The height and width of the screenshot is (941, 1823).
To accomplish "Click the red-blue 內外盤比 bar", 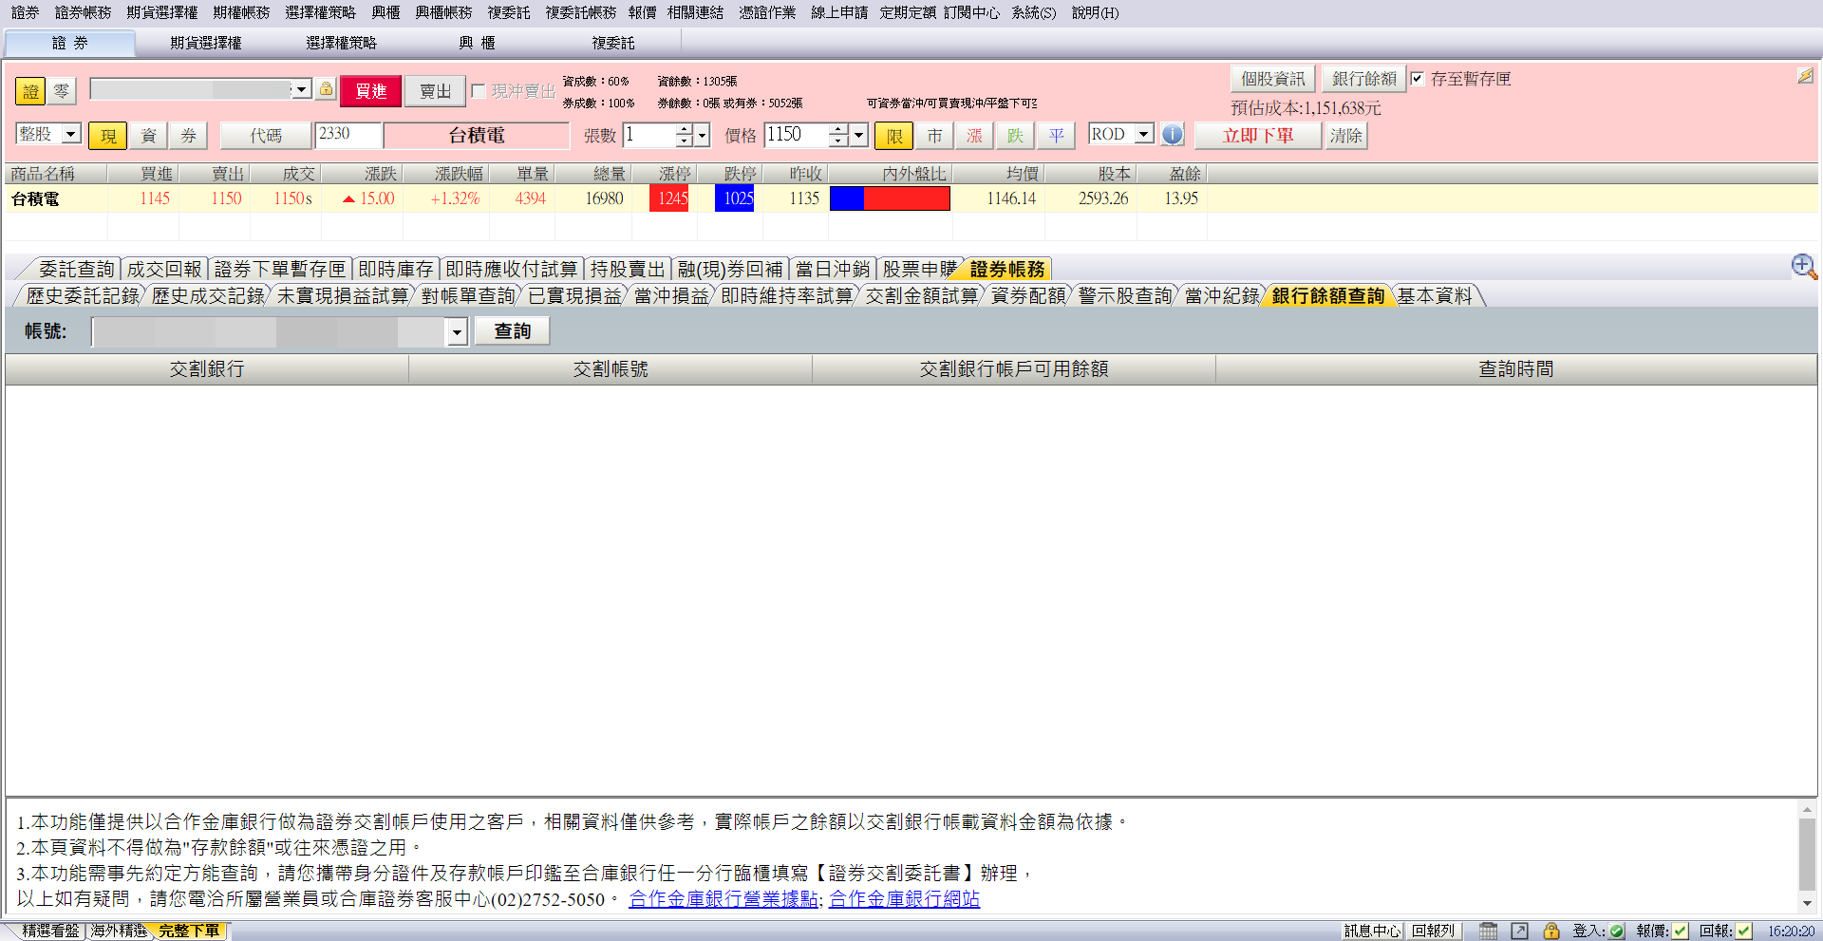I will point(890,198).
